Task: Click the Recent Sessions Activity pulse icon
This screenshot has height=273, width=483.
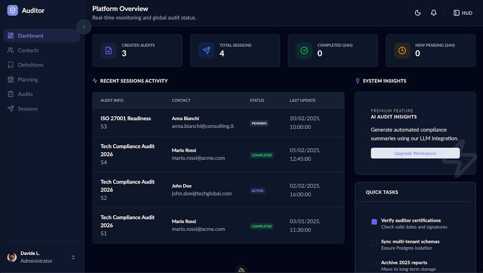Action: (95, 81)
